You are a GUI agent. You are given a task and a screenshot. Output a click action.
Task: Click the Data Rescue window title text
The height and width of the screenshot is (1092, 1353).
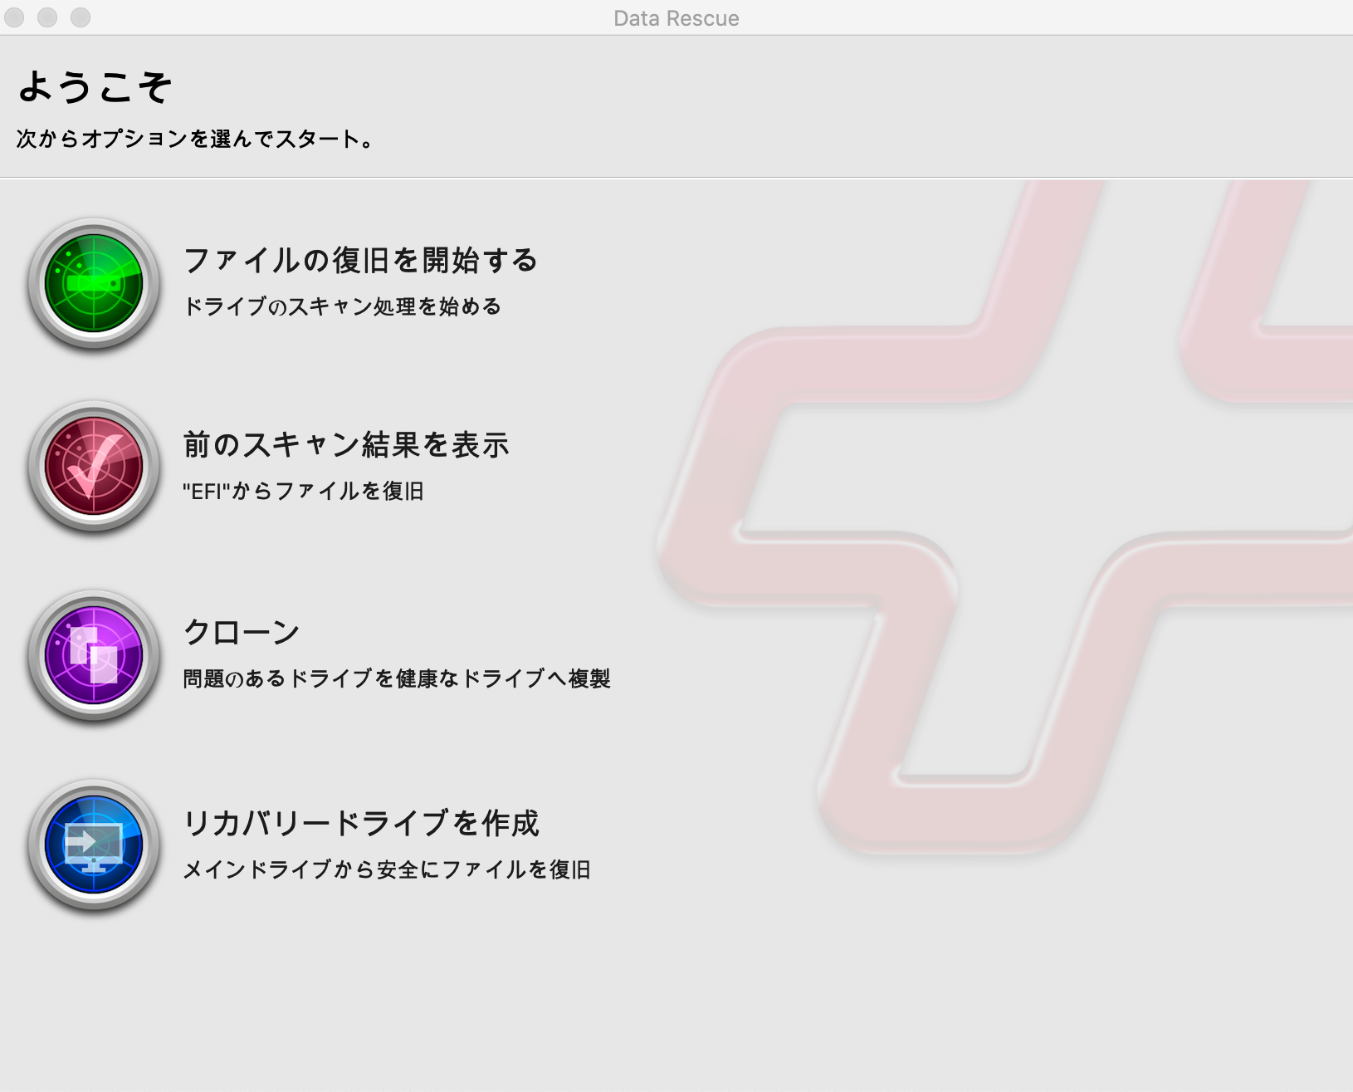tap(676, 18)
